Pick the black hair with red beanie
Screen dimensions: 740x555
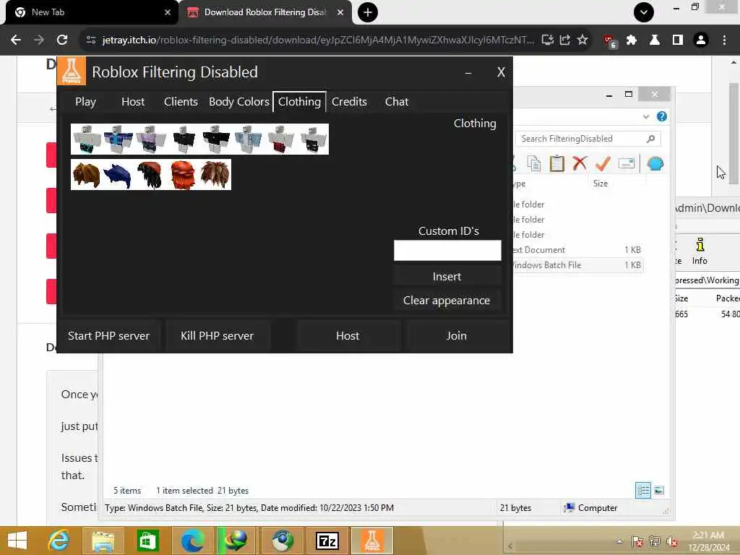[x=151, y=175]
